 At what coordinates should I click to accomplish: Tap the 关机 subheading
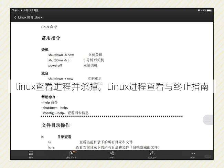(x=45, y=50)
